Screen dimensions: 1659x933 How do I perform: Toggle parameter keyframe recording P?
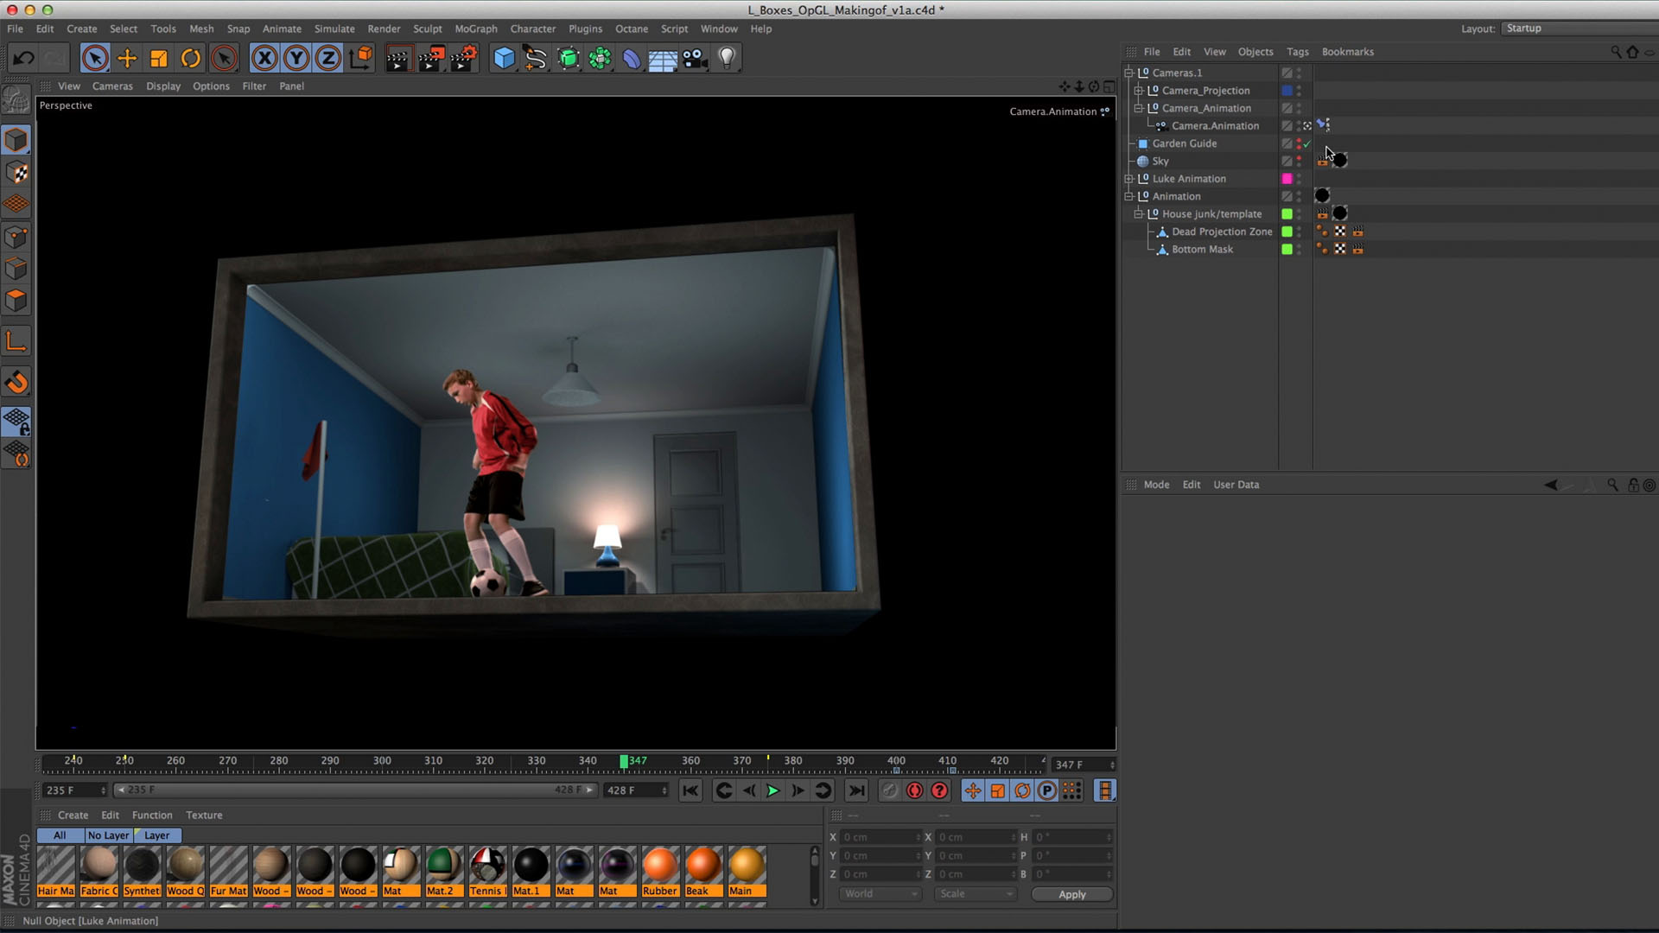(1047, 790)
